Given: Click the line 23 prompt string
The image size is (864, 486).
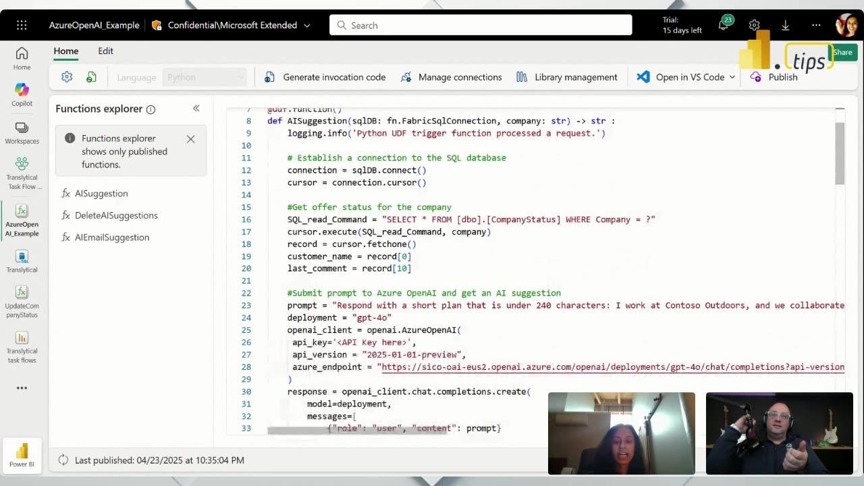Looking at the screenshot, I should pos(588,305).
